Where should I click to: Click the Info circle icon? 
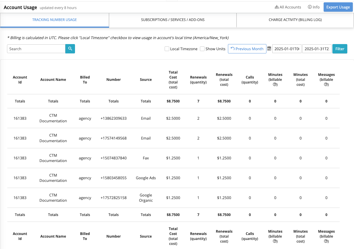(x=310, y=7)
